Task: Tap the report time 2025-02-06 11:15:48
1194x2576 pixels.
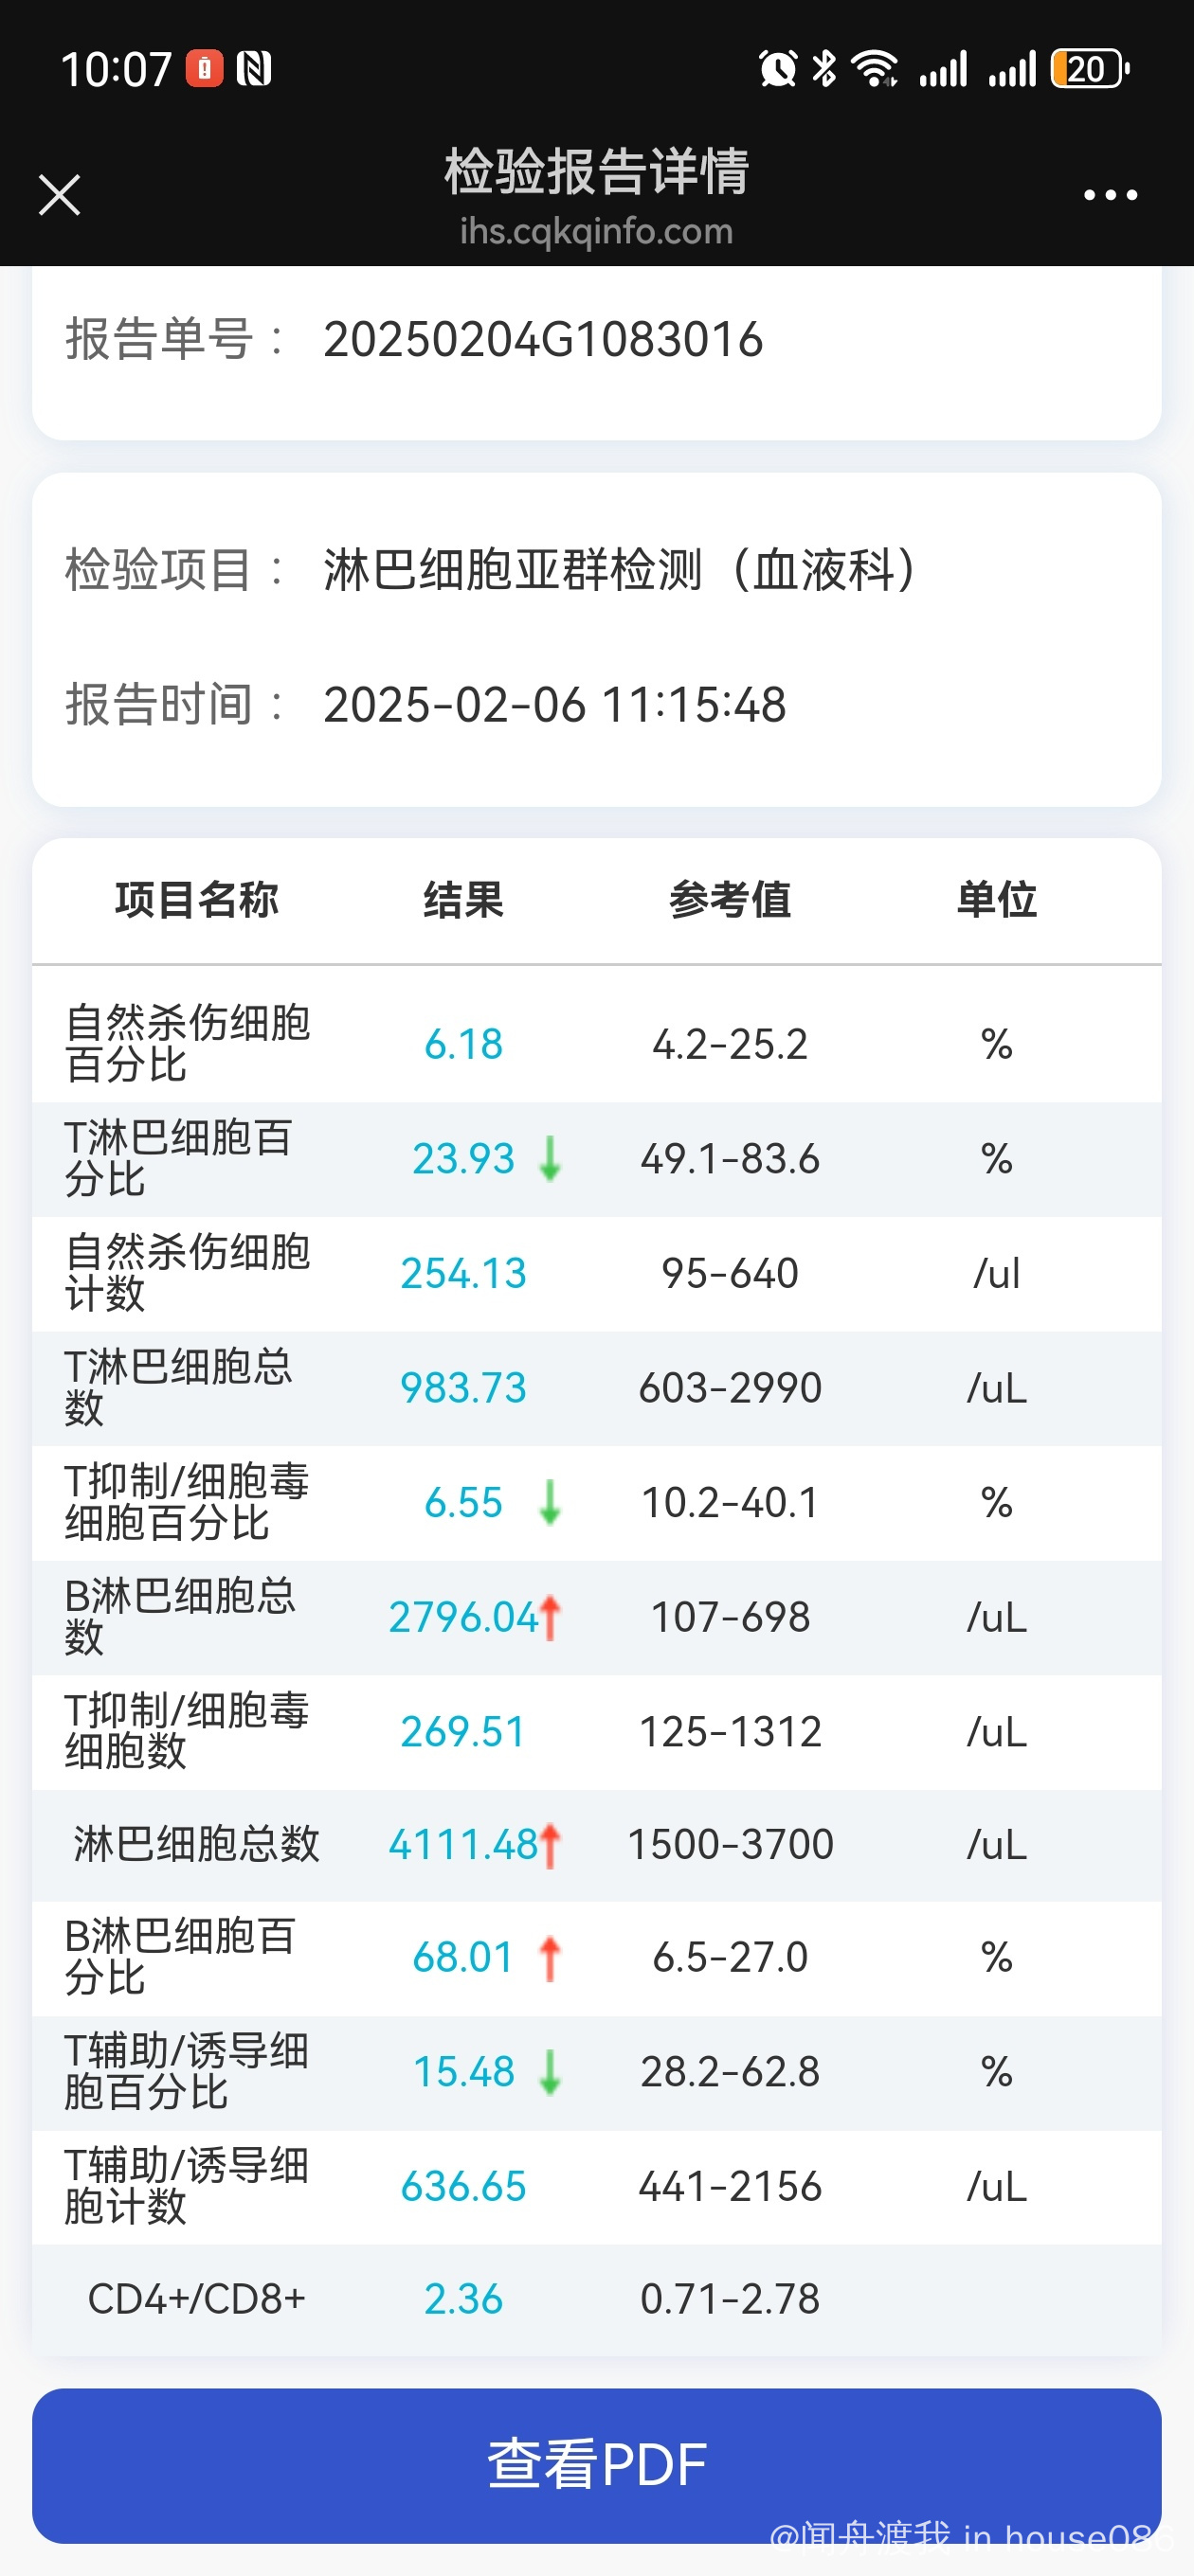Action: 554,705
